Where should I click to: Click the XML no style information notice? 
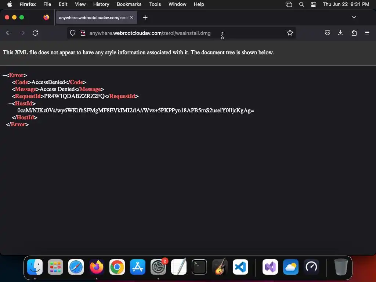pyautogui.click(x=138, y=53)
